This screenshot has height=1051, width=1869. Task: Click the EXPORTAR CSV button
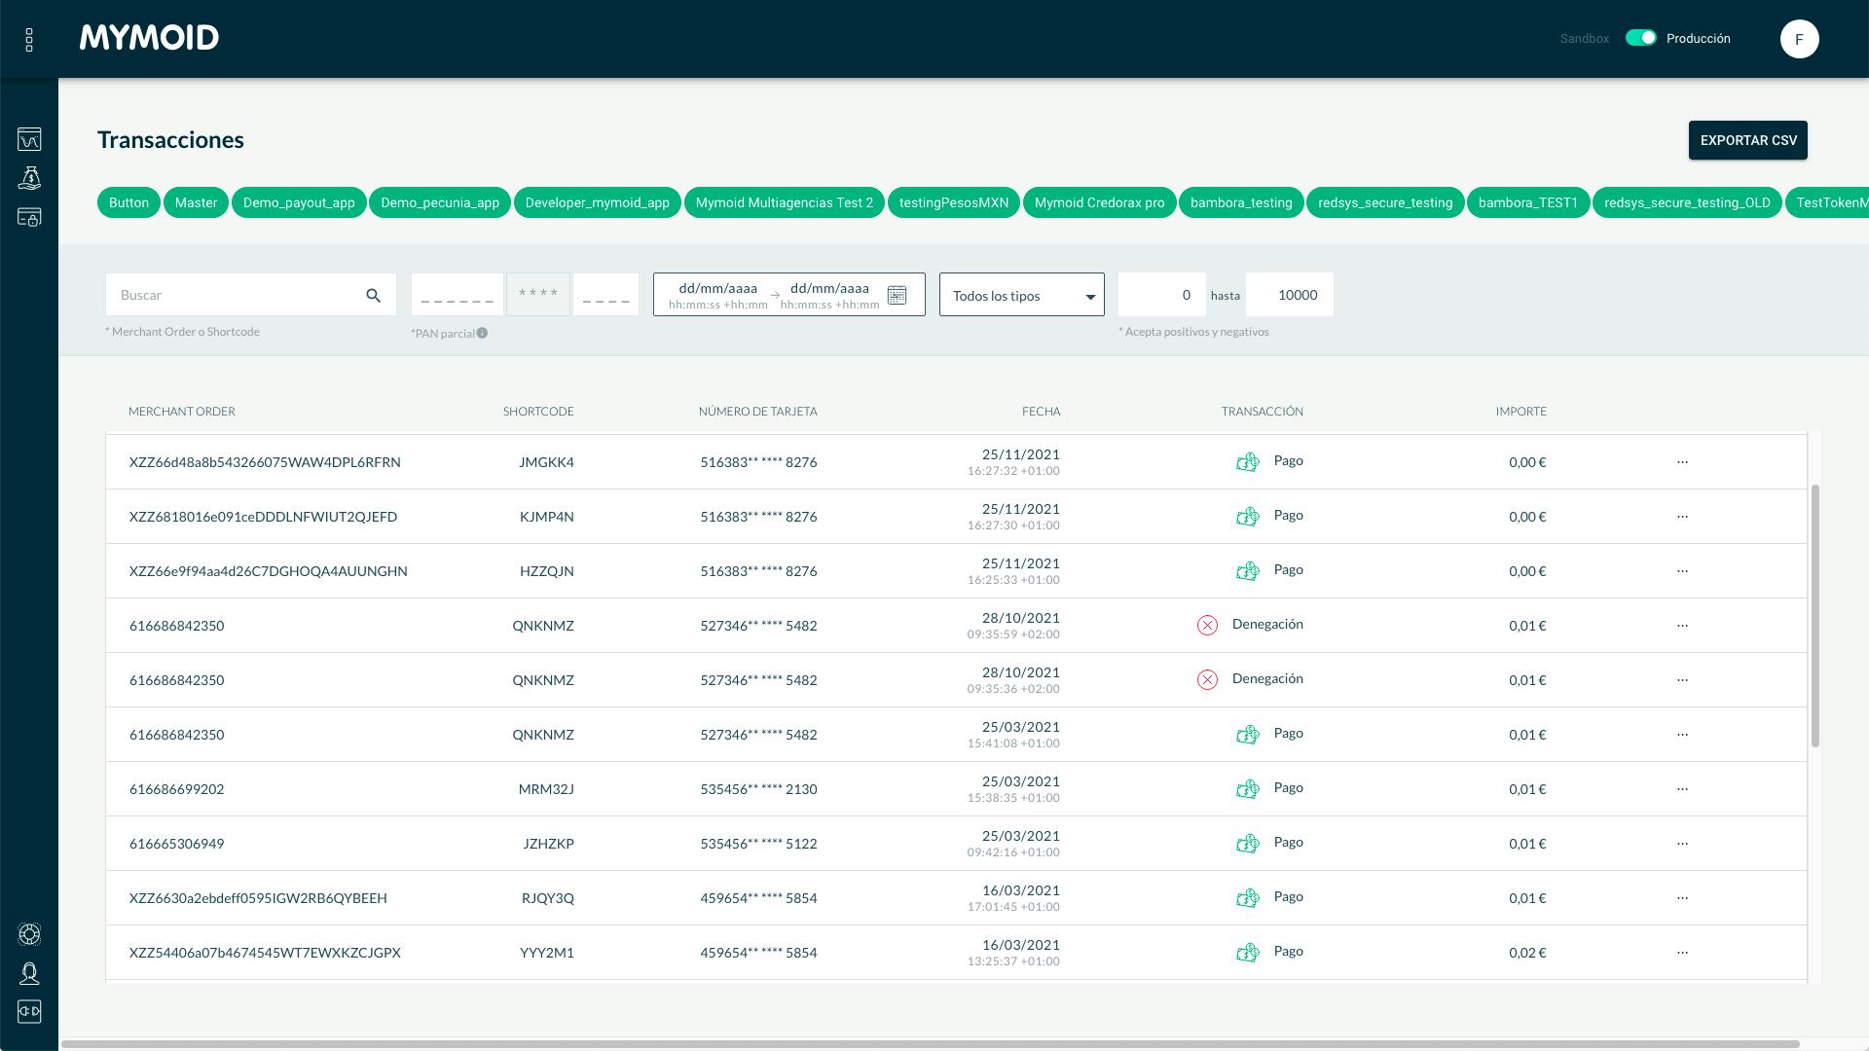[x=1747, y=140]
